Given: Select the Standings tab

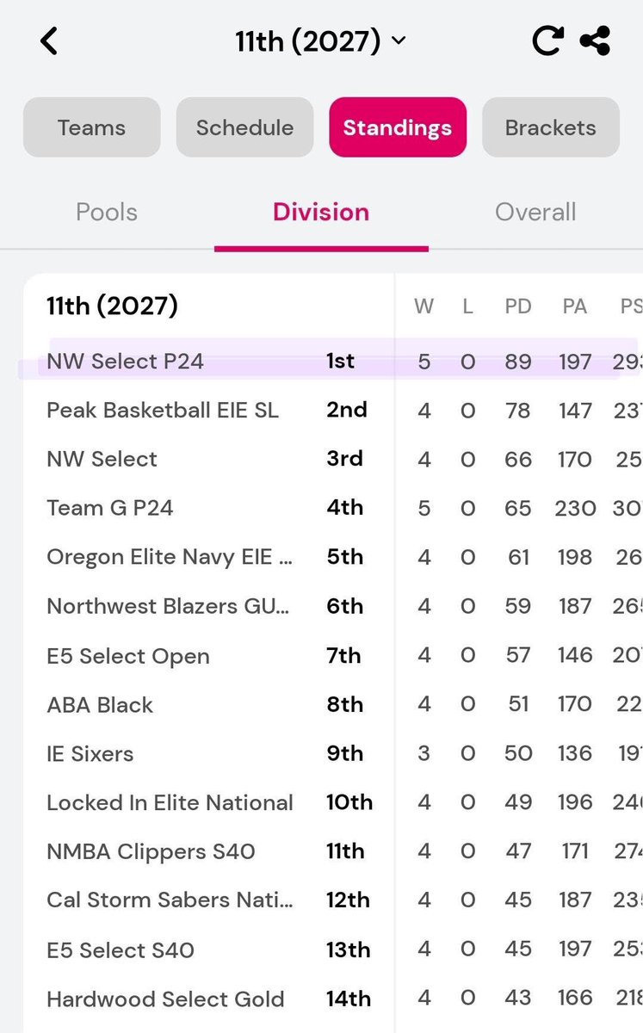Looking at the screenshot, I should 398,127.
